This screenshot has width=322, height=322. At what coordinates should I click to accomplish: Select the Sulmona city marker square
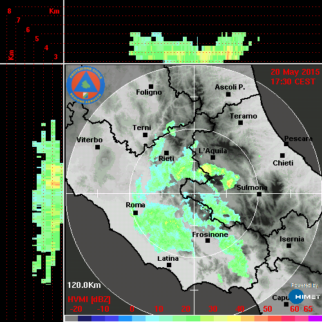tap(259, 194)
